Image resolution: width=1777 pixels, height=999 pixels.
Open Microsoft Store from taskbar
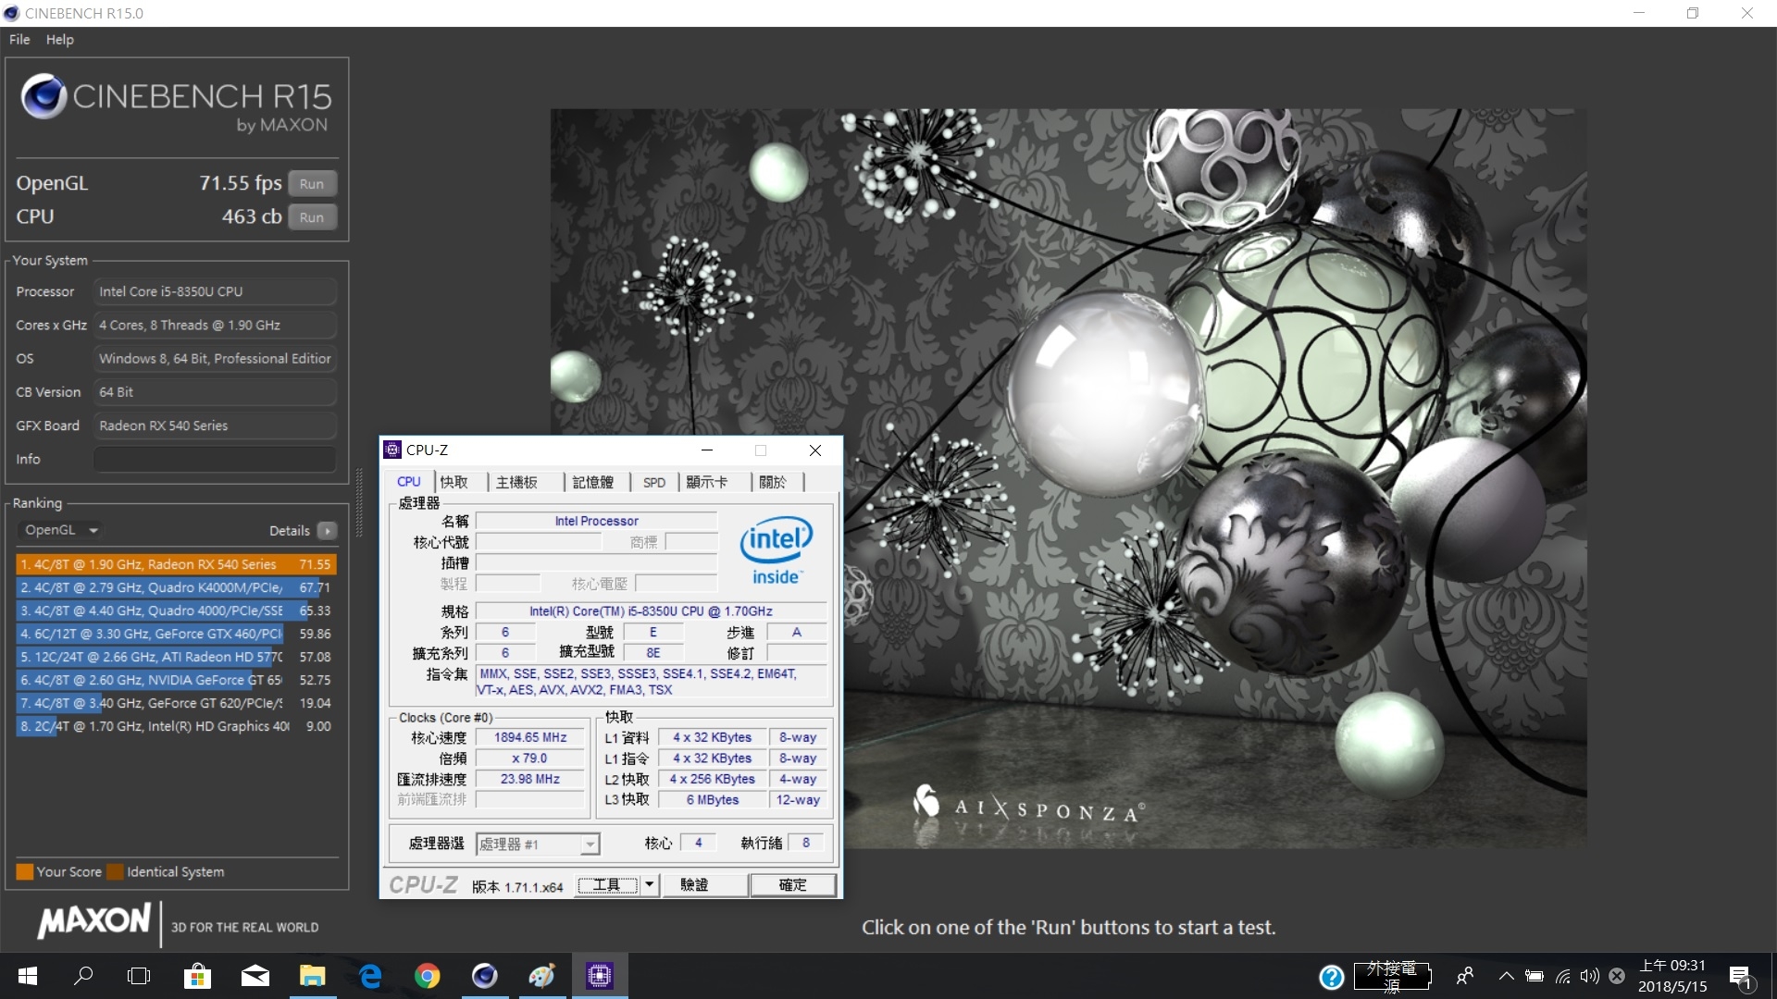point(197,976)
